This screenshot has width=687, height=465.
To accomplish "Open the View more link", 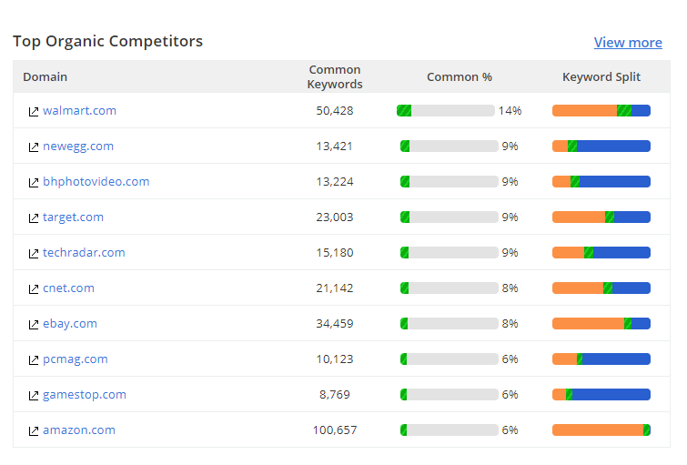I will click(628, 43).
